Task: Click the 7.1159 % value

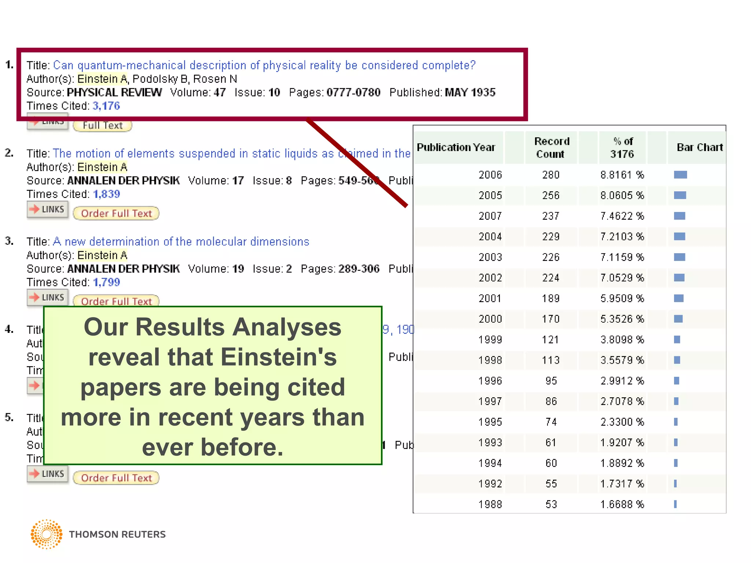Action: [x=622, y=257]
